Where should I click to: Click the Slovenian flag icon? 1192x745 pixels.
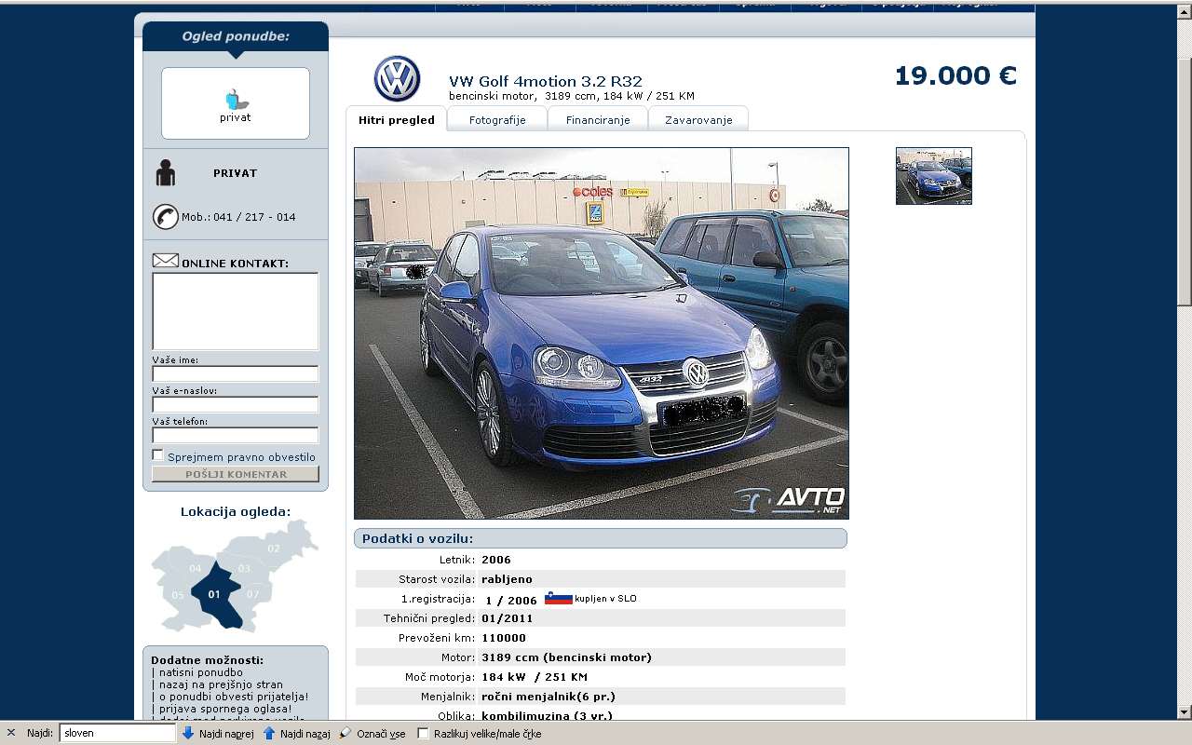558,598
